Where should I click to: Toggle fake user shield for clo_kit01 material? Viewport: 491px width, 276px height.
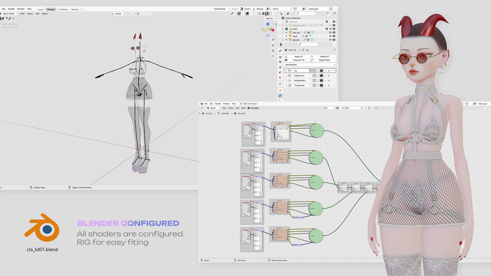coord(366,108)
